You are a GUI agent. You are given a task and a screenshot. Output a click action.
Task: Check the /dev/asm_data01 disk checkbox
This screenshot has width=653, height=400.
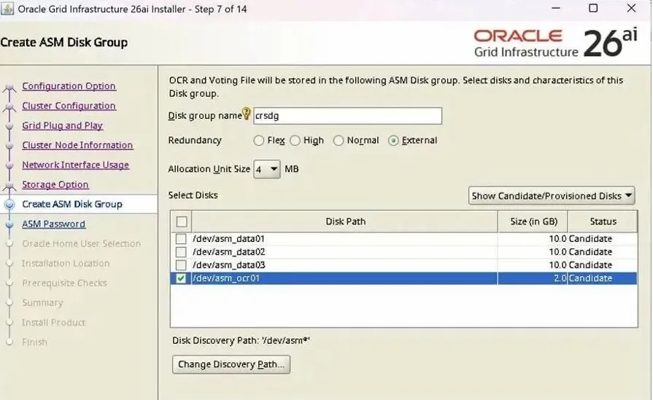[181, 239]
